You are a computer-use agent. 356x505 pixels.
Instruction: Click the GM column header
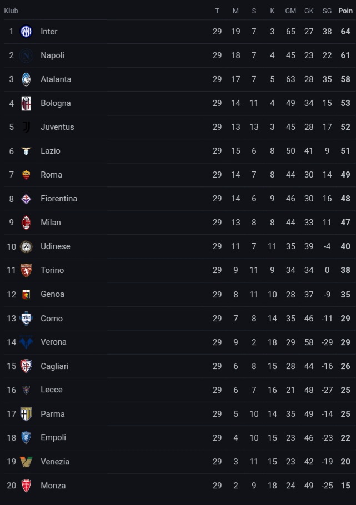tap(290, 11)
